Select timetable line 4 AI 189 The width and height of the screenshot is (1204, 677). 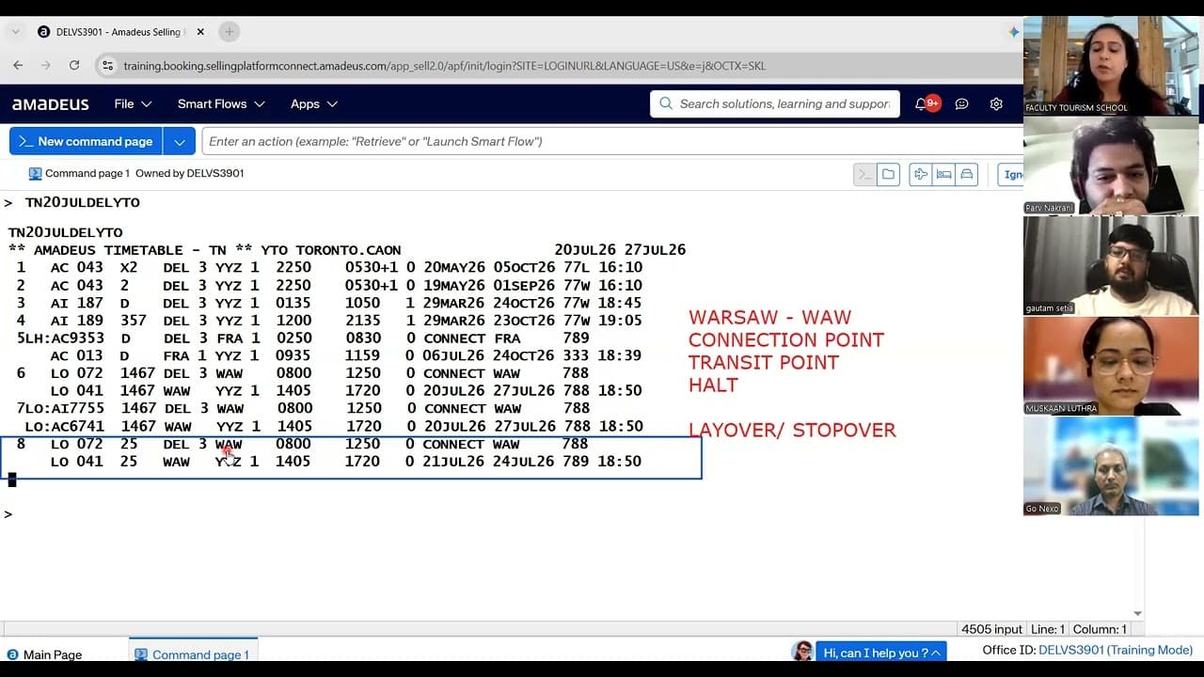(x=329, y=321)
